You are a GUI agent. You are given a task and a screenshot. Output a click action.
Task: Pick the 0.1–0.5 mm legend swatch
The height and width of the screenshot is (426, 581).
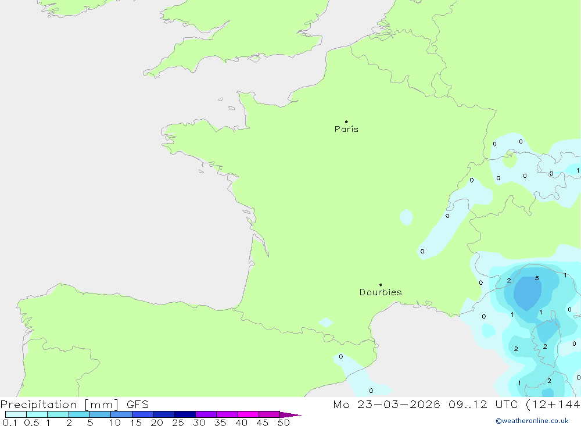click(x=16, y=414)
